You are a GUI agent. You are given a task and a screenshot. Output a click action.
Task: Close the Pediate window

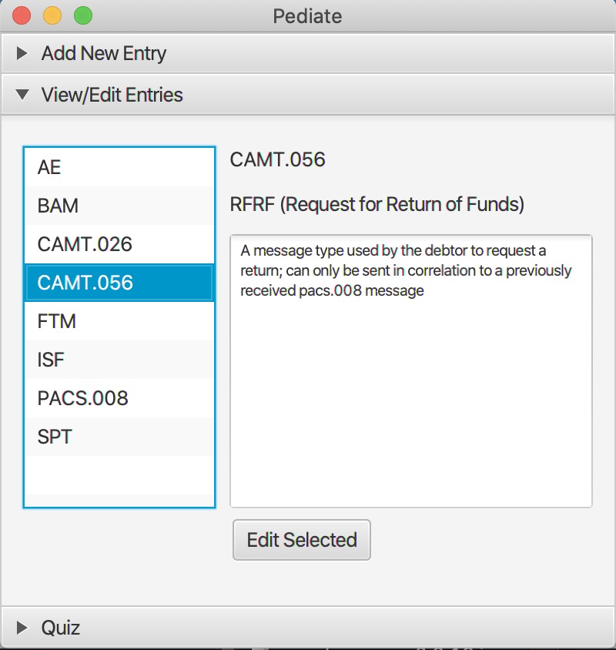(x=22, y=15)
